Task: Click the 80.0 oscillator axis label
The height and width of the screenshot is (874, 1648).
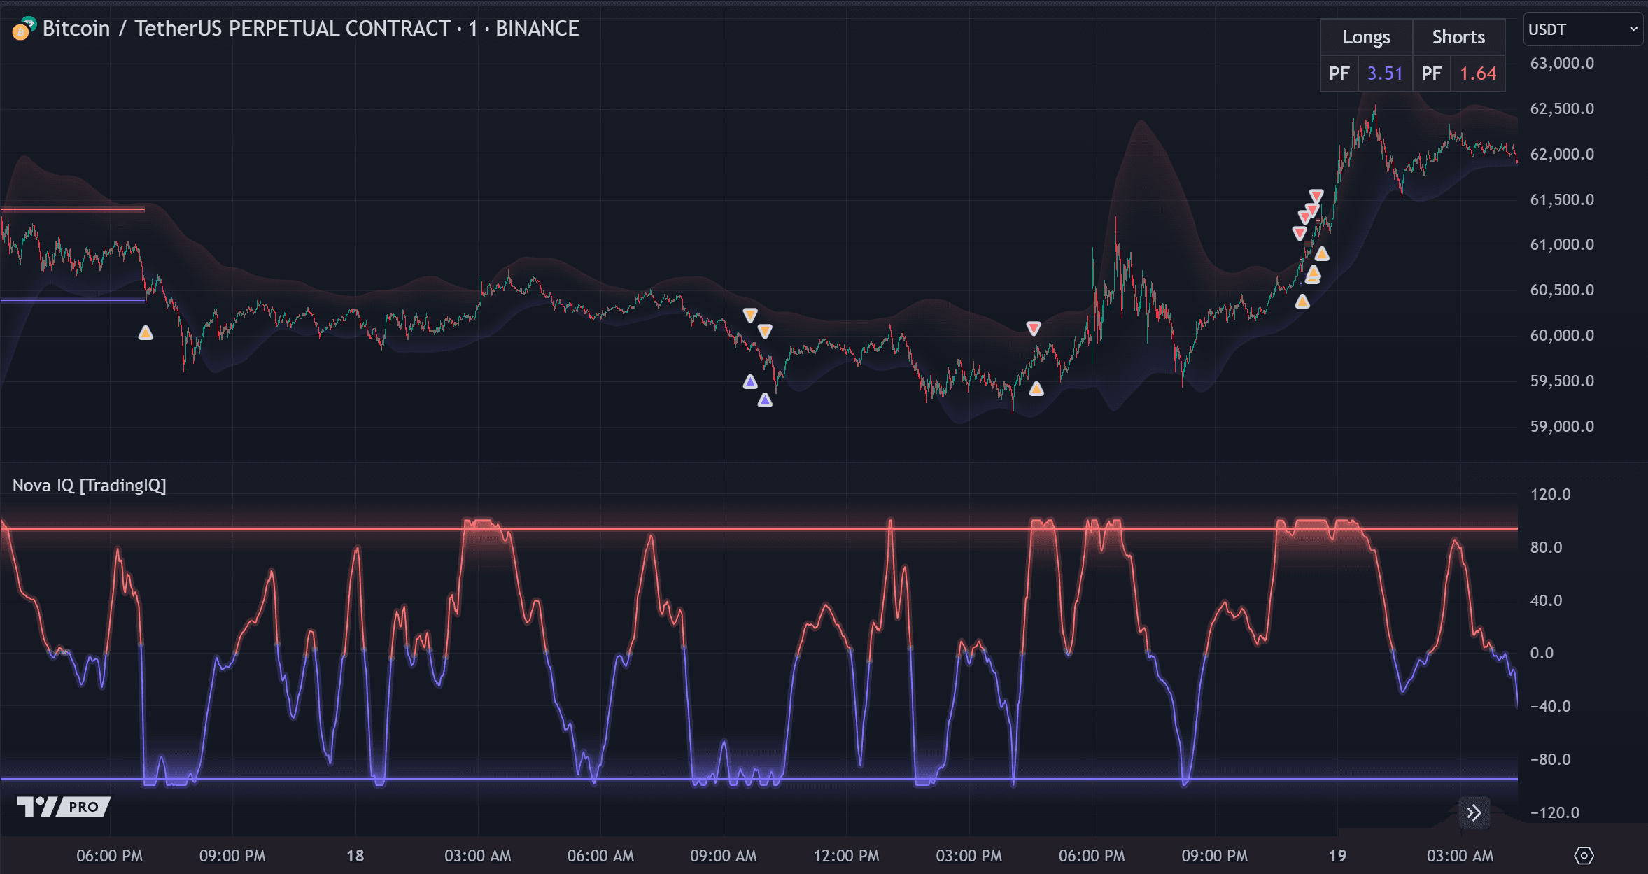Action: pyautogui.click(x=1546, y=547)
